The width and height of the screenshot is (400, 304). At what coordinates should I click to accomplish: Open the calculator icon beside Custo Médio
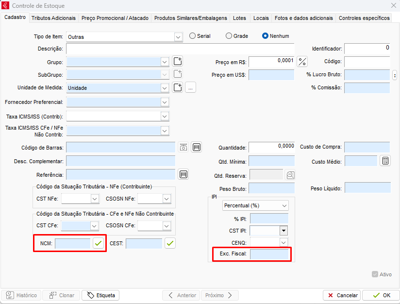[385, 161]
